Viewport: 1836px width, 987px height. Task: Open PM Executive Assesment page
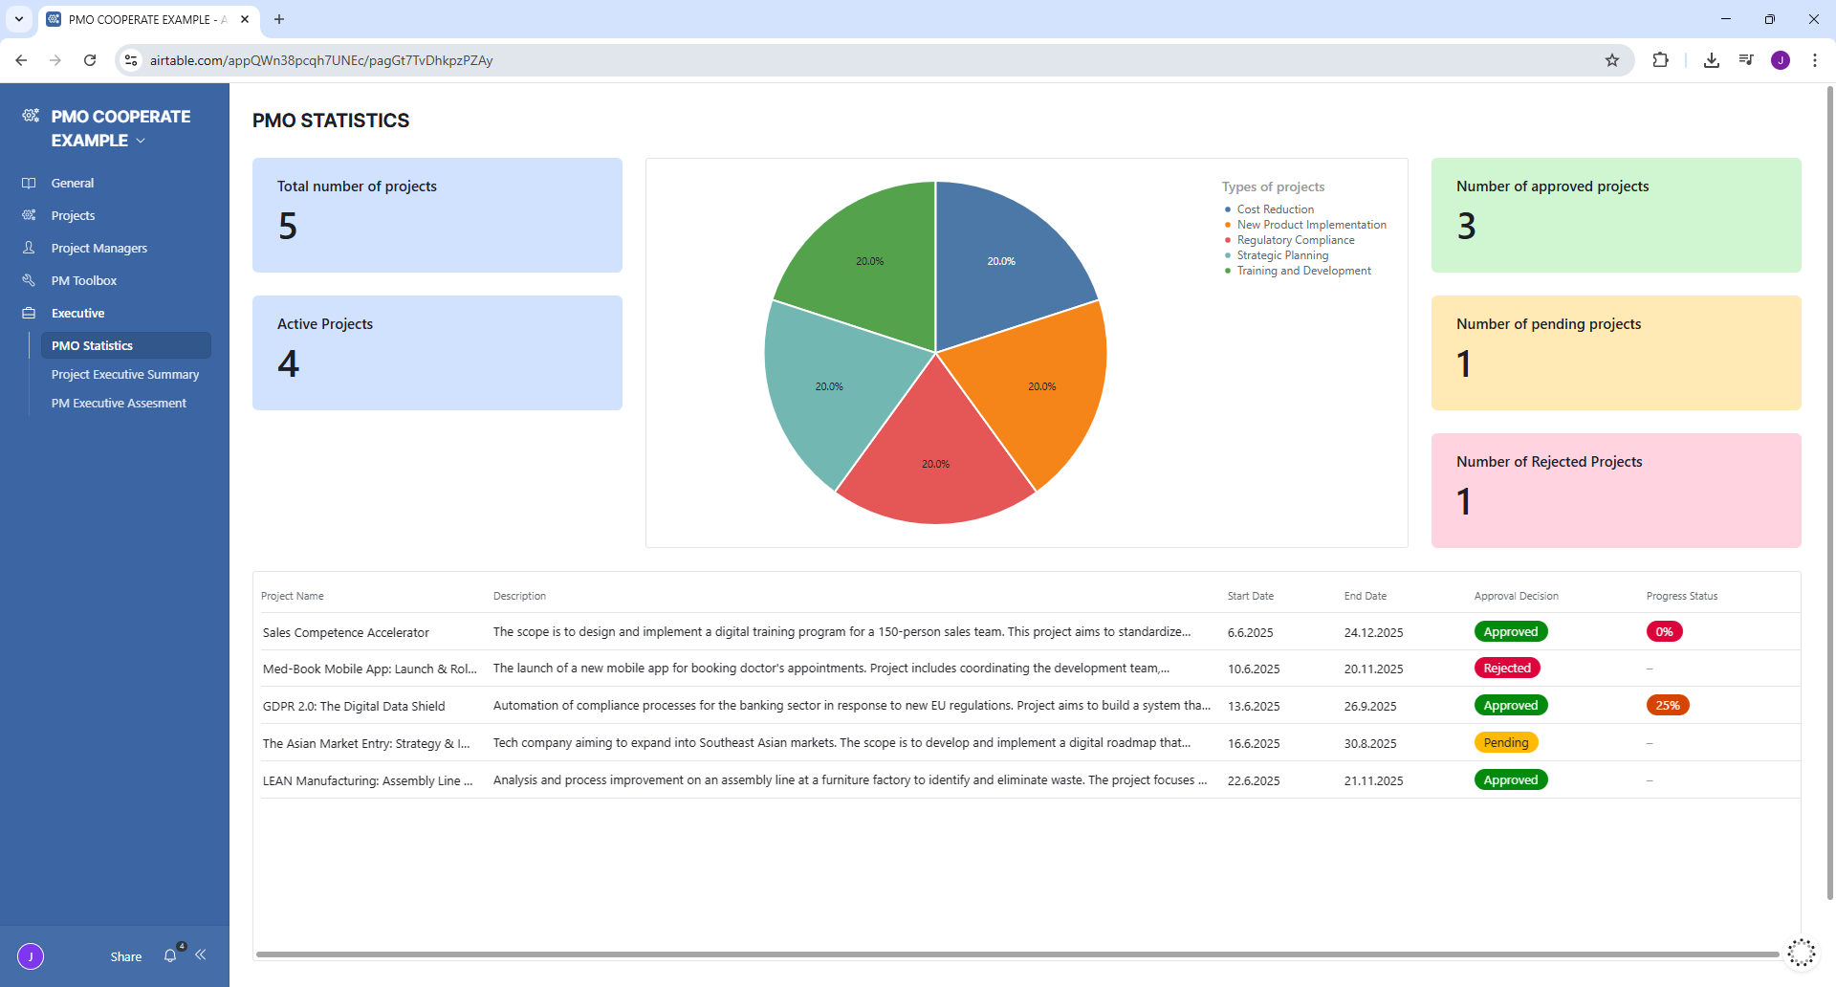[119, 404]
